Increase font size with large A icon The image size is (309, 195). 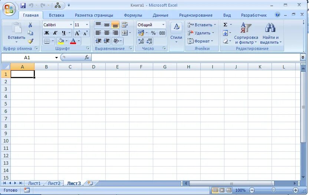(x=77, y=33)
